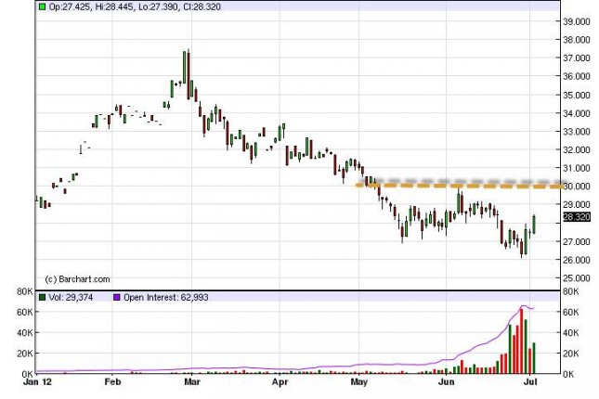Image resolution: width=599 pixels, height=399 pixels.
Task: Click the 'Jun' date axis label
Action: [446, 381]
